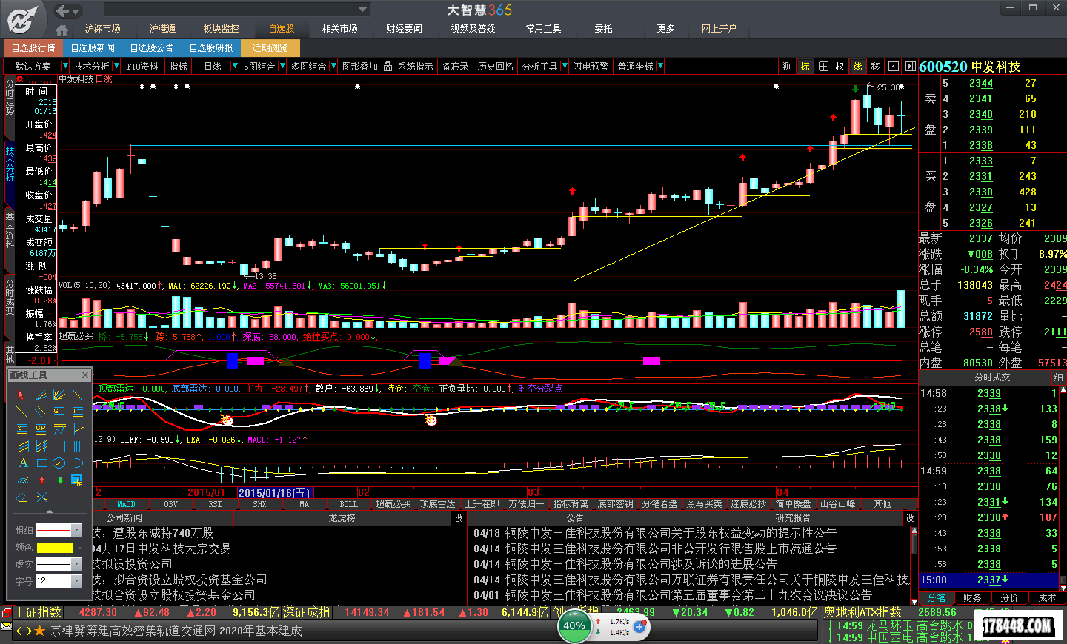The width and height of the screenshot is (1067, 644).
Task: Open the 04月17日中发科技大宗交易 news item
Action: tap(162, 549)
